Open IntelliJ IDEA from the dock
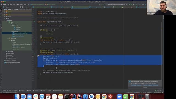This screenshot has width=176, height=99. 73,97
